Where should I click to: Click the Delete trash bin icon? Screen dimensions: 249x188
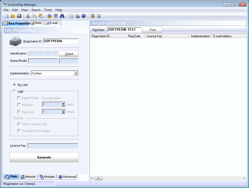click(56, 16)
